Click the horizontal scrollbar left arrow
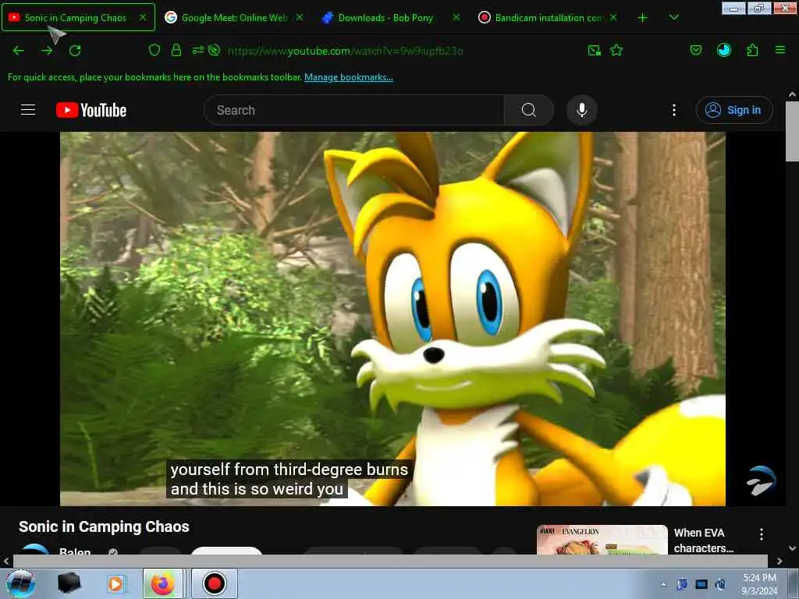The width and height of the screenshot is (799, 599). coord(6,562)
